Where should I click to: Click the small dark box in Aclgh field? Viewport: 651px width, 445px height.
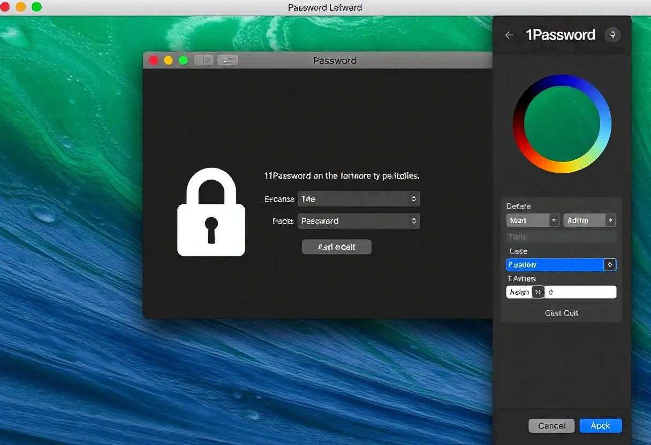point(538,292)
